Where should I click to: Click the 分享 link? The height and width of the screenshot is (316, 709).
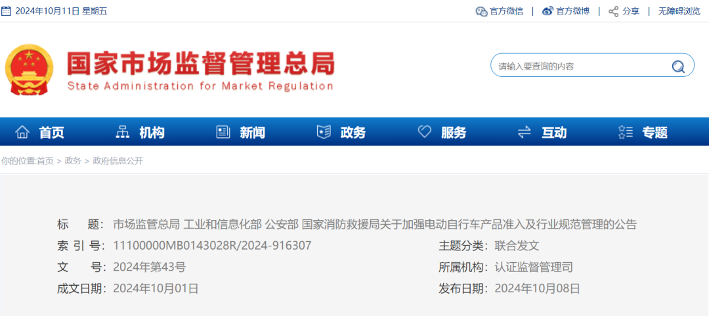(631, 11)
